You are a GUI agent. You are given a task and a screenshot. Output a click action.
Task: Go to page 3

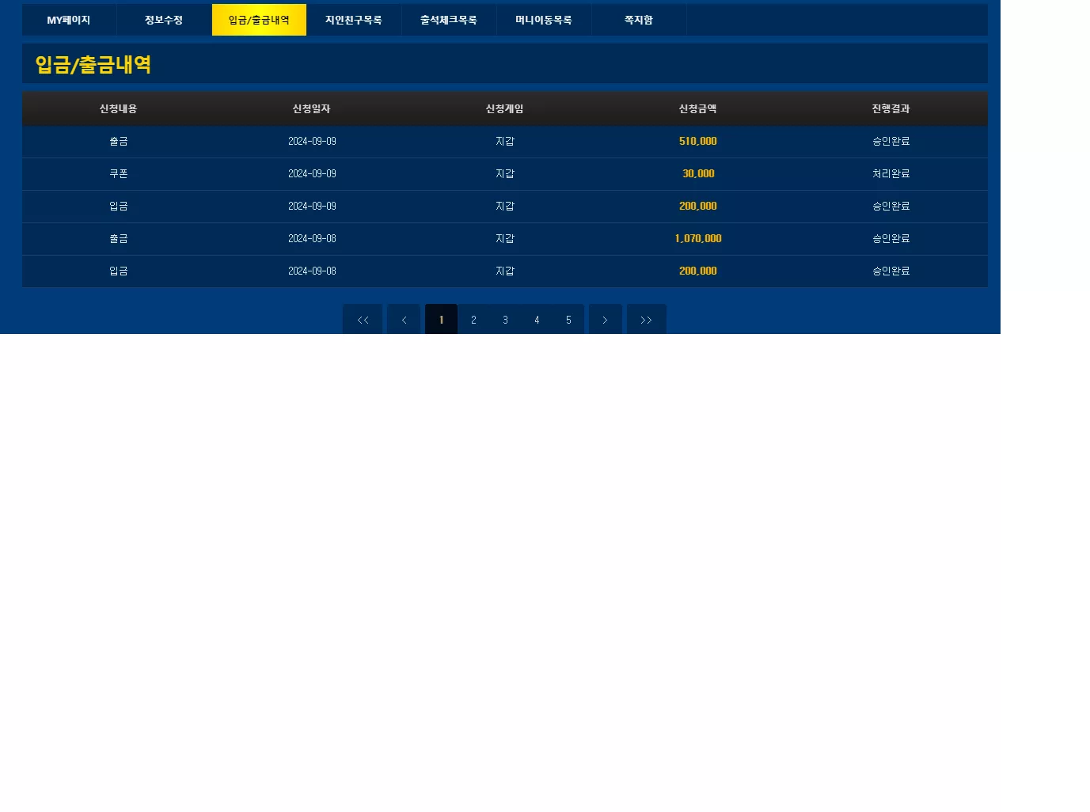(505, 320)
